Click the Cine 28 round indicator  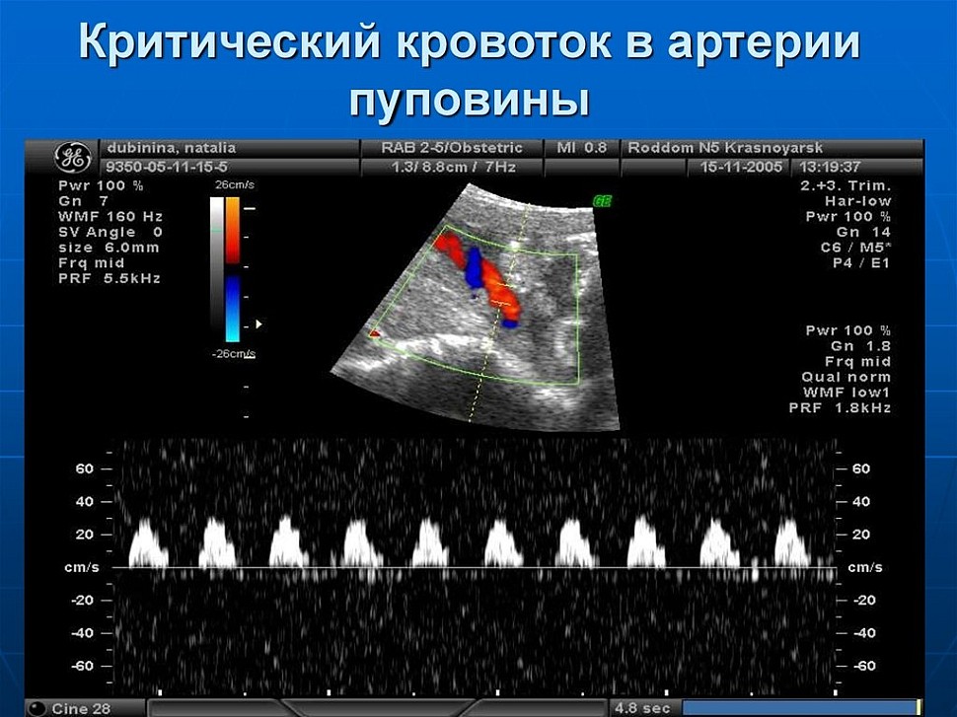click(x=37, y=707)
